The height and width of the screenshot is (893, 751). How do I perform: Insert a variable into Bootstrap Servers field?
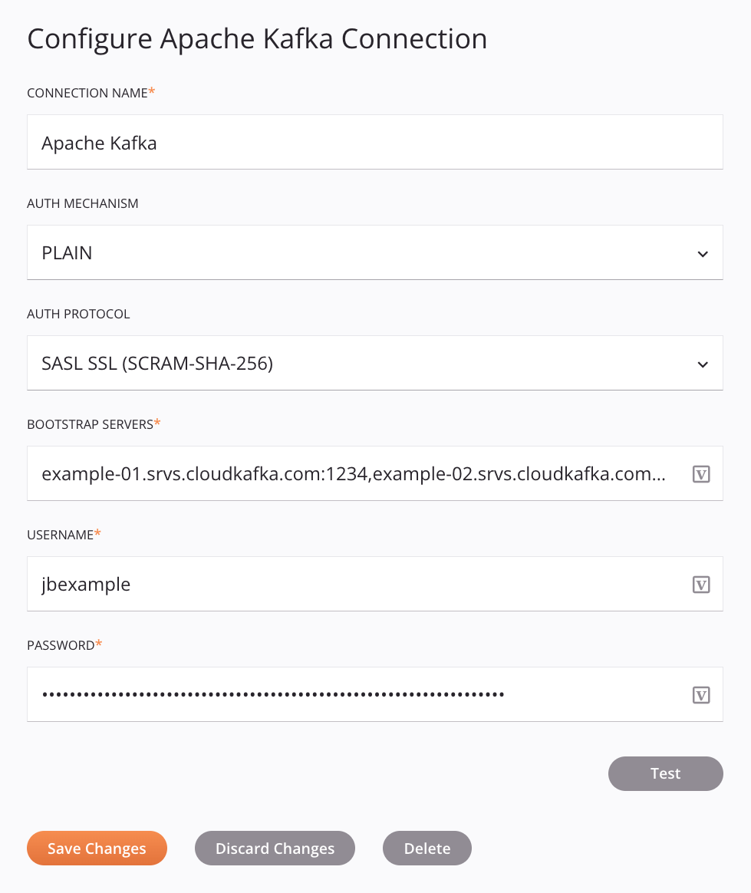pos(700,473)
